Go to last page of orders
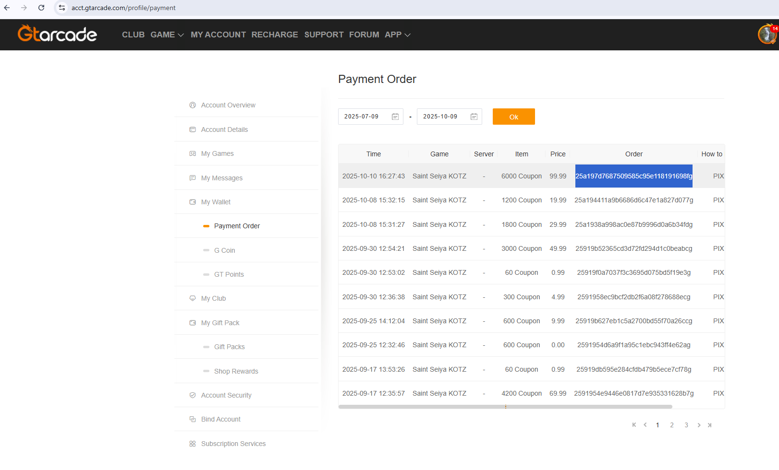 tap(710, 425)
